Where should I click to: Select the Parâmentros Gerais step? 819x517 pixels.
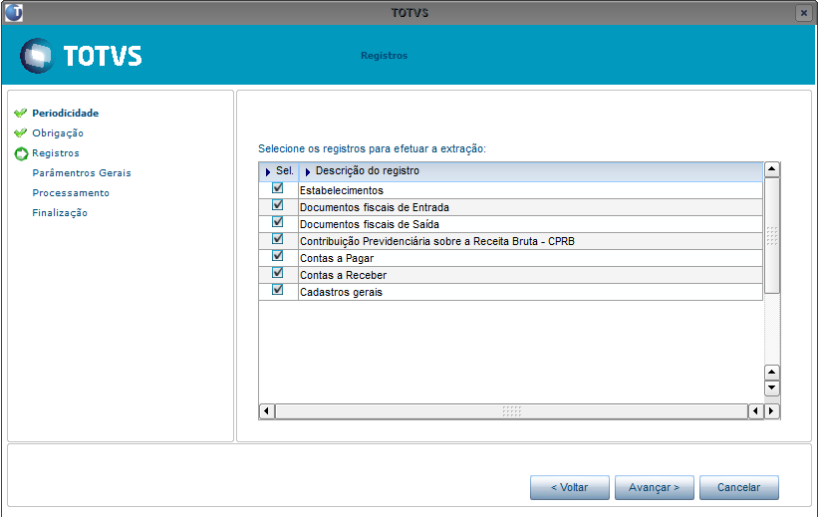tap(82, 173)
